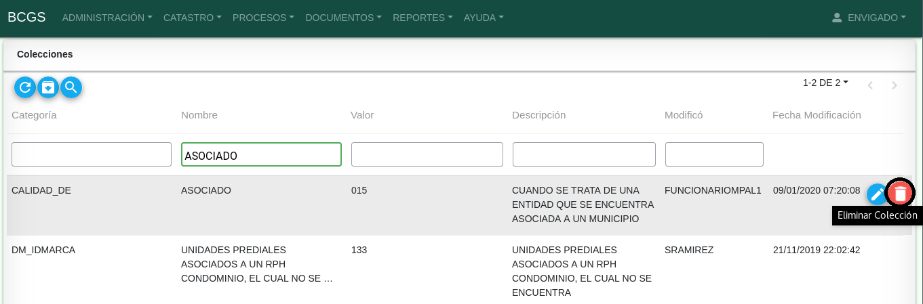
Task: Open the ENVIGADO user dropdown
Action: coord(869,18)
